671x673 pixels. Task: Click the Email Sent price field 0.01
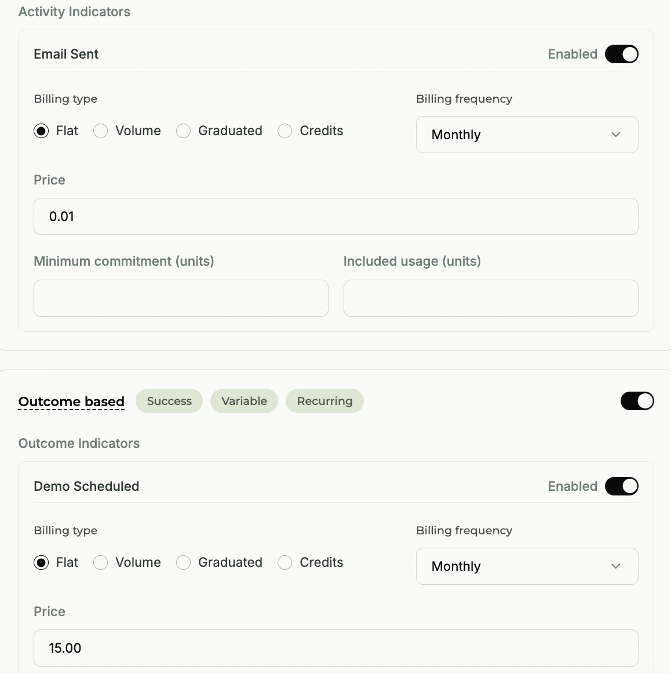tap(335, 216)
